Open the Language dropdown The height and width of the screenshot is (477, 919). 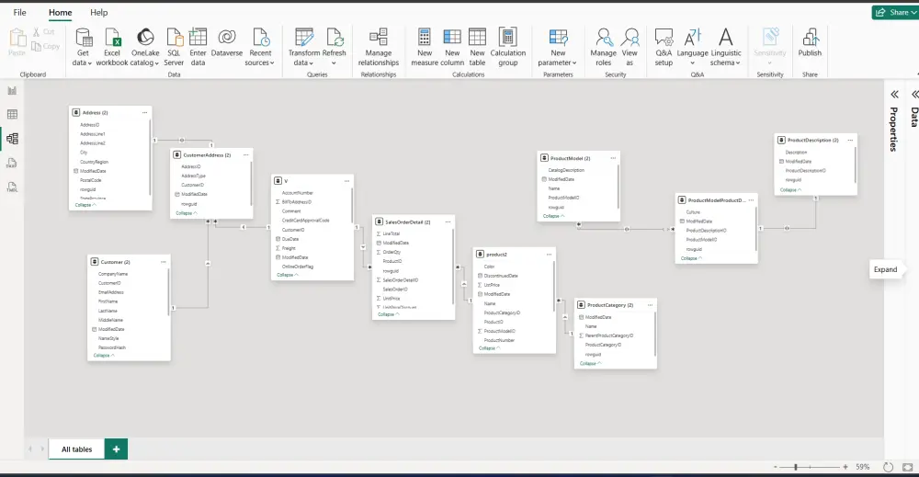tap(693, 48)
